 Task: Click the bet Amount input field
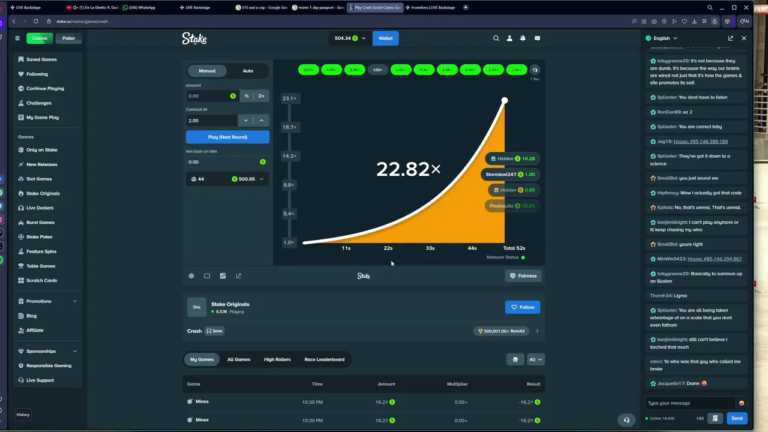(x=212, y=96)
